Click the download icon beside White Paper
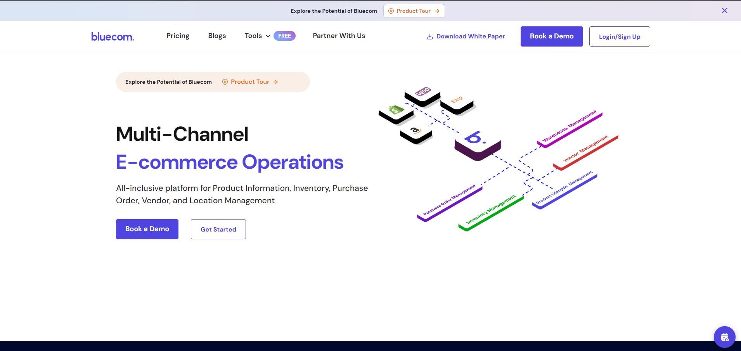Viewport: 741px width, 351px height. 429,36
